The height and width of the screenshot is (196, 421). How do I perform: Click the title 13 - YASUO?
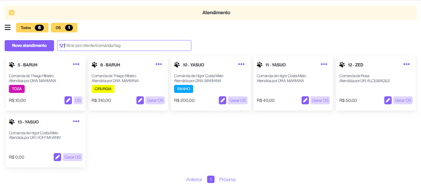pyautogui.click(x=28, y=122)
